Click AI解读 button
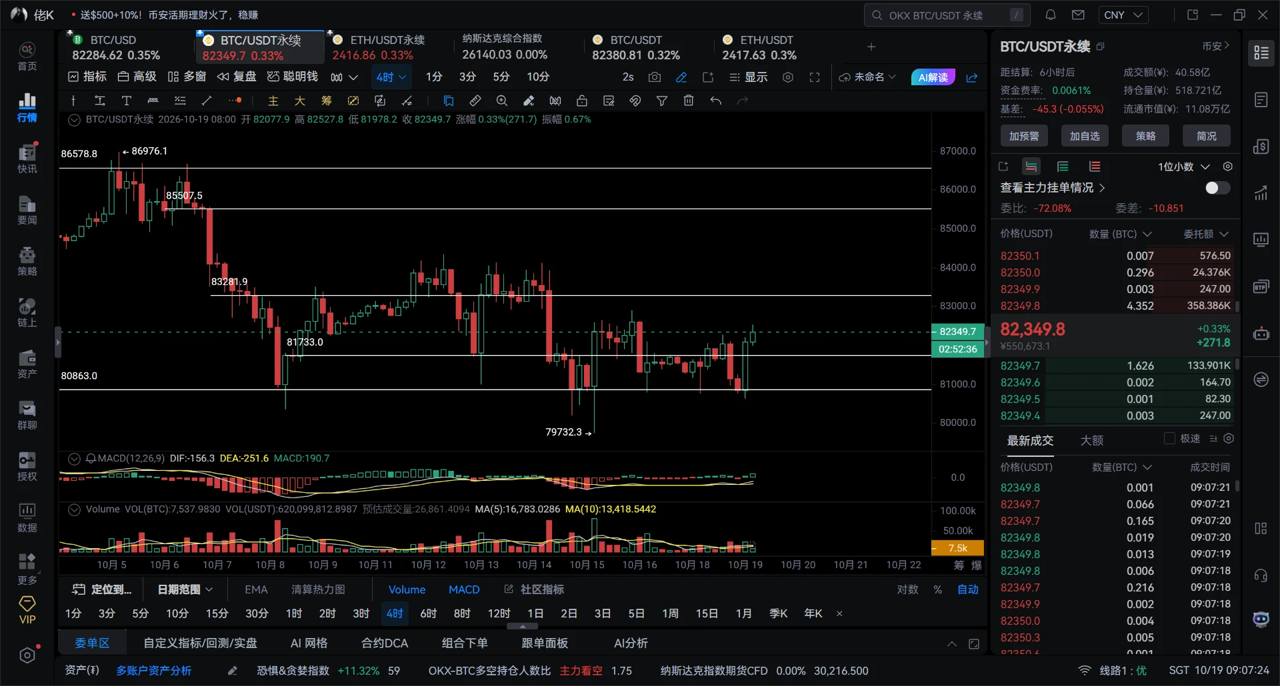Viewport: 1280px width, 686px height. (933, 77)
